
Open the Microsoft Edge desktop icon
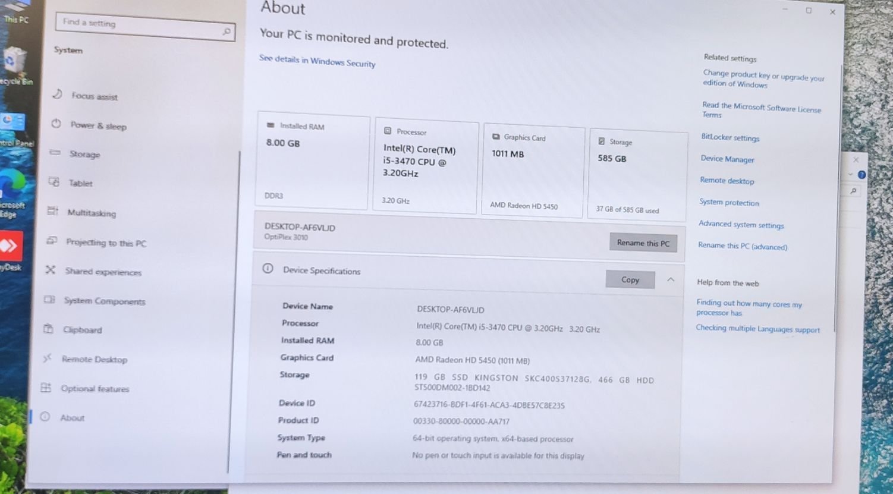pos(13,194)
